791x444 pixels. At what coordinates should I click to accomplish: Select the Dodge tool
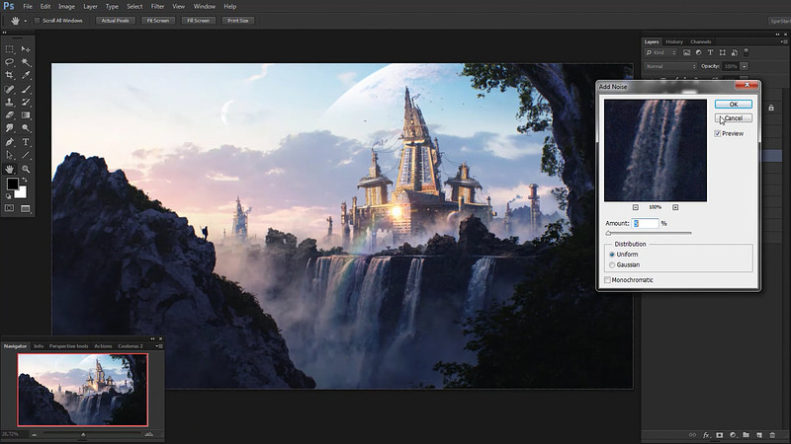coord(26,128)
